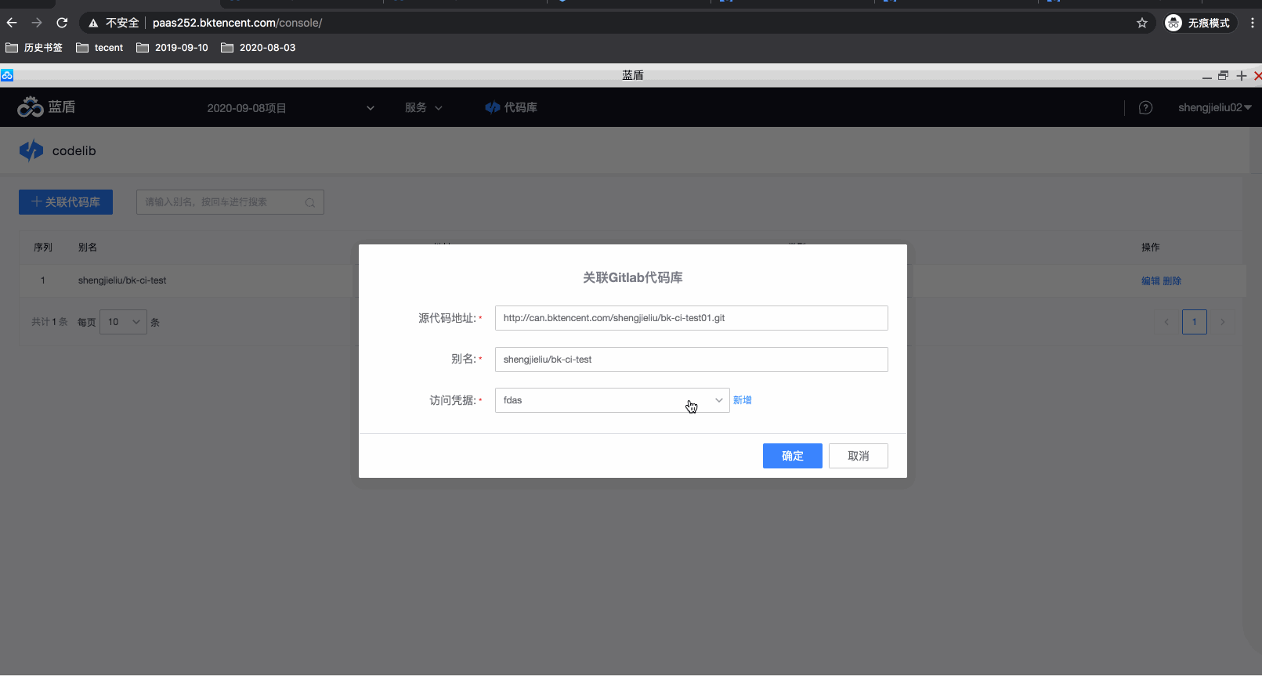
Task: Click the browser back arrow
Action: tap(12, 23)
